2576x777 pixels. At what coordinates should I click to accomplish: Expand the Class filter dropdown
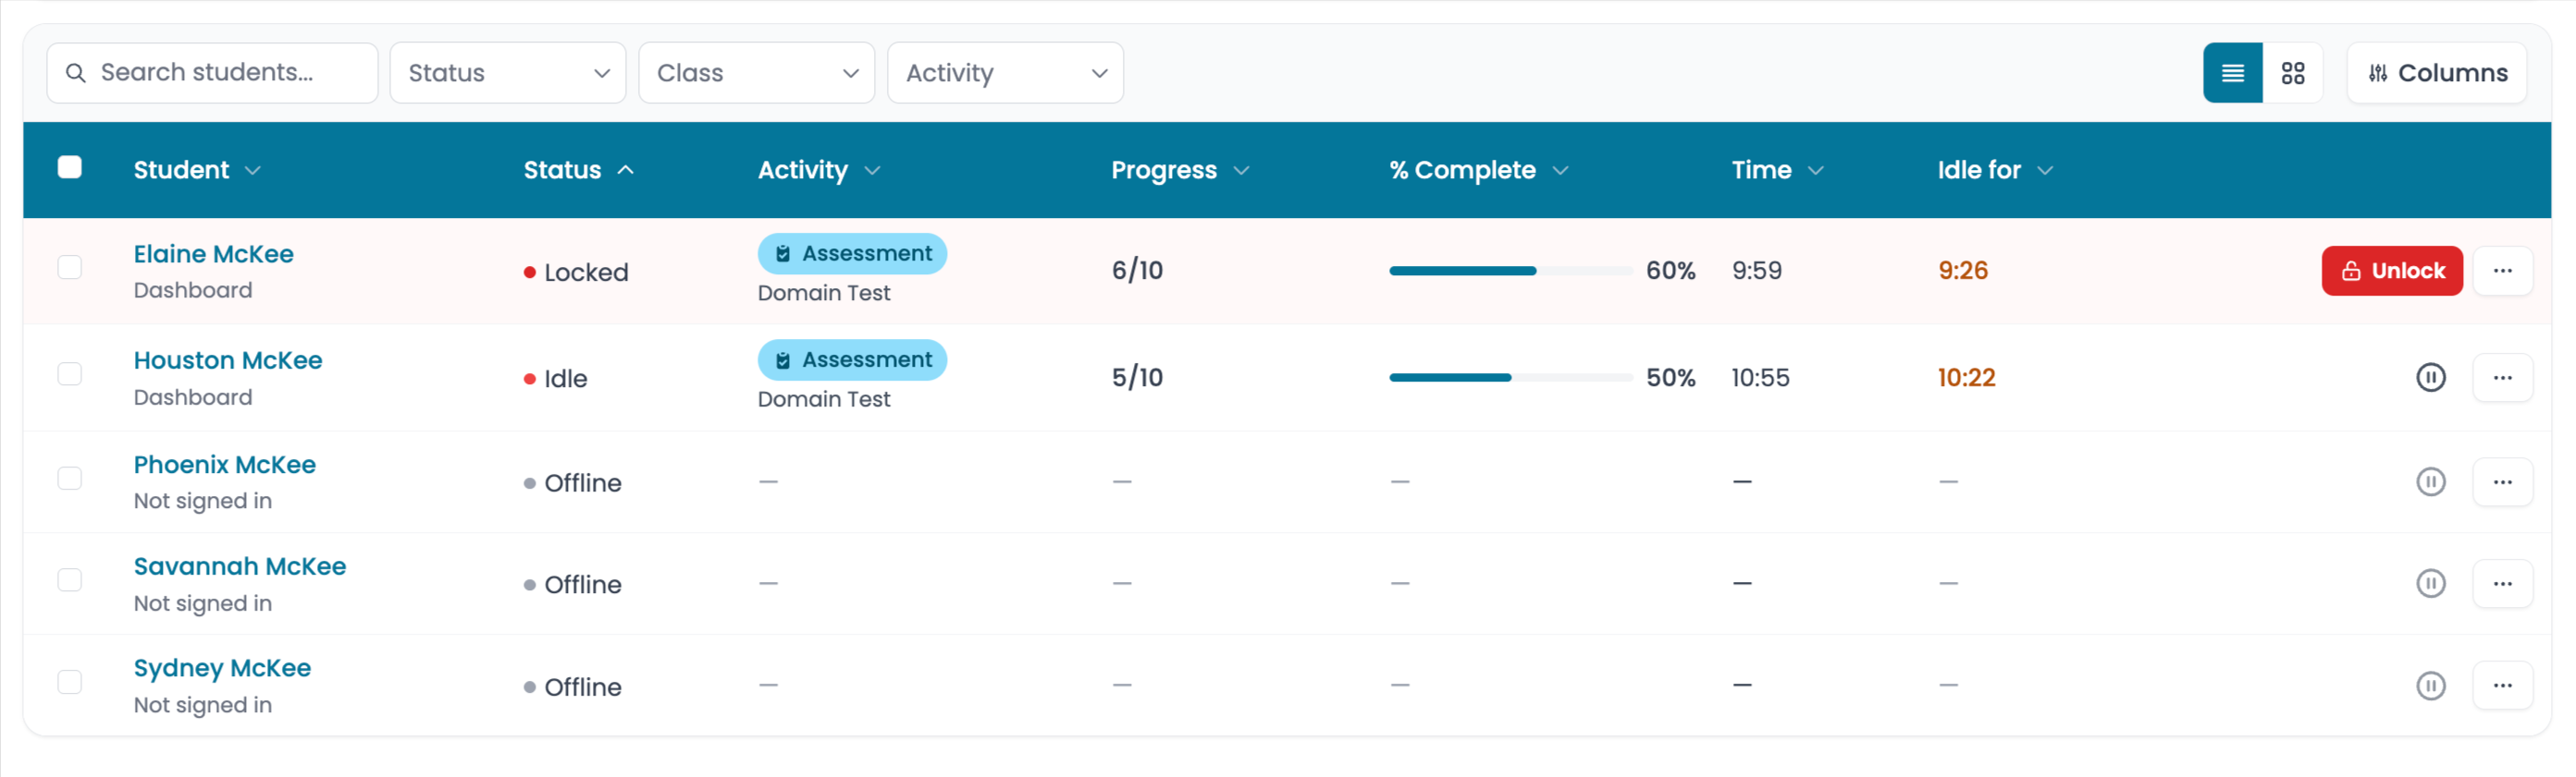click(x=756, y=73)
